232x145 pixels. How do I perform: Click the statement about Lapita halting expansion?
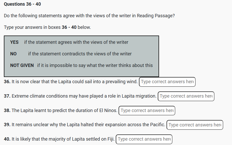click(x=88, y=125)
